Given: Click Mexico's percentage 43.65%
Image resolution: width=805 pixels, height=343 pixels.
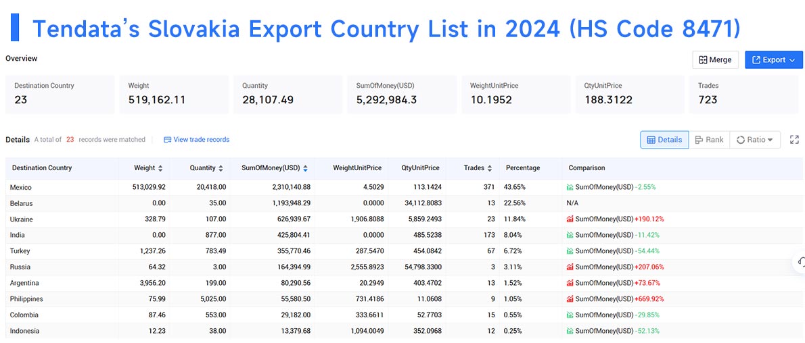Looking at the screenshot, I should (x=515, y=187).
